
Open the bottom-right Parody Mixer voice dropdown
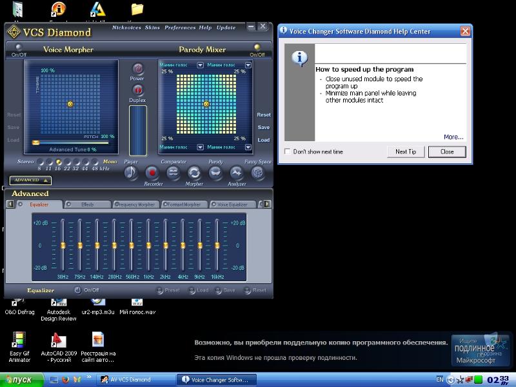pos(248,148)
